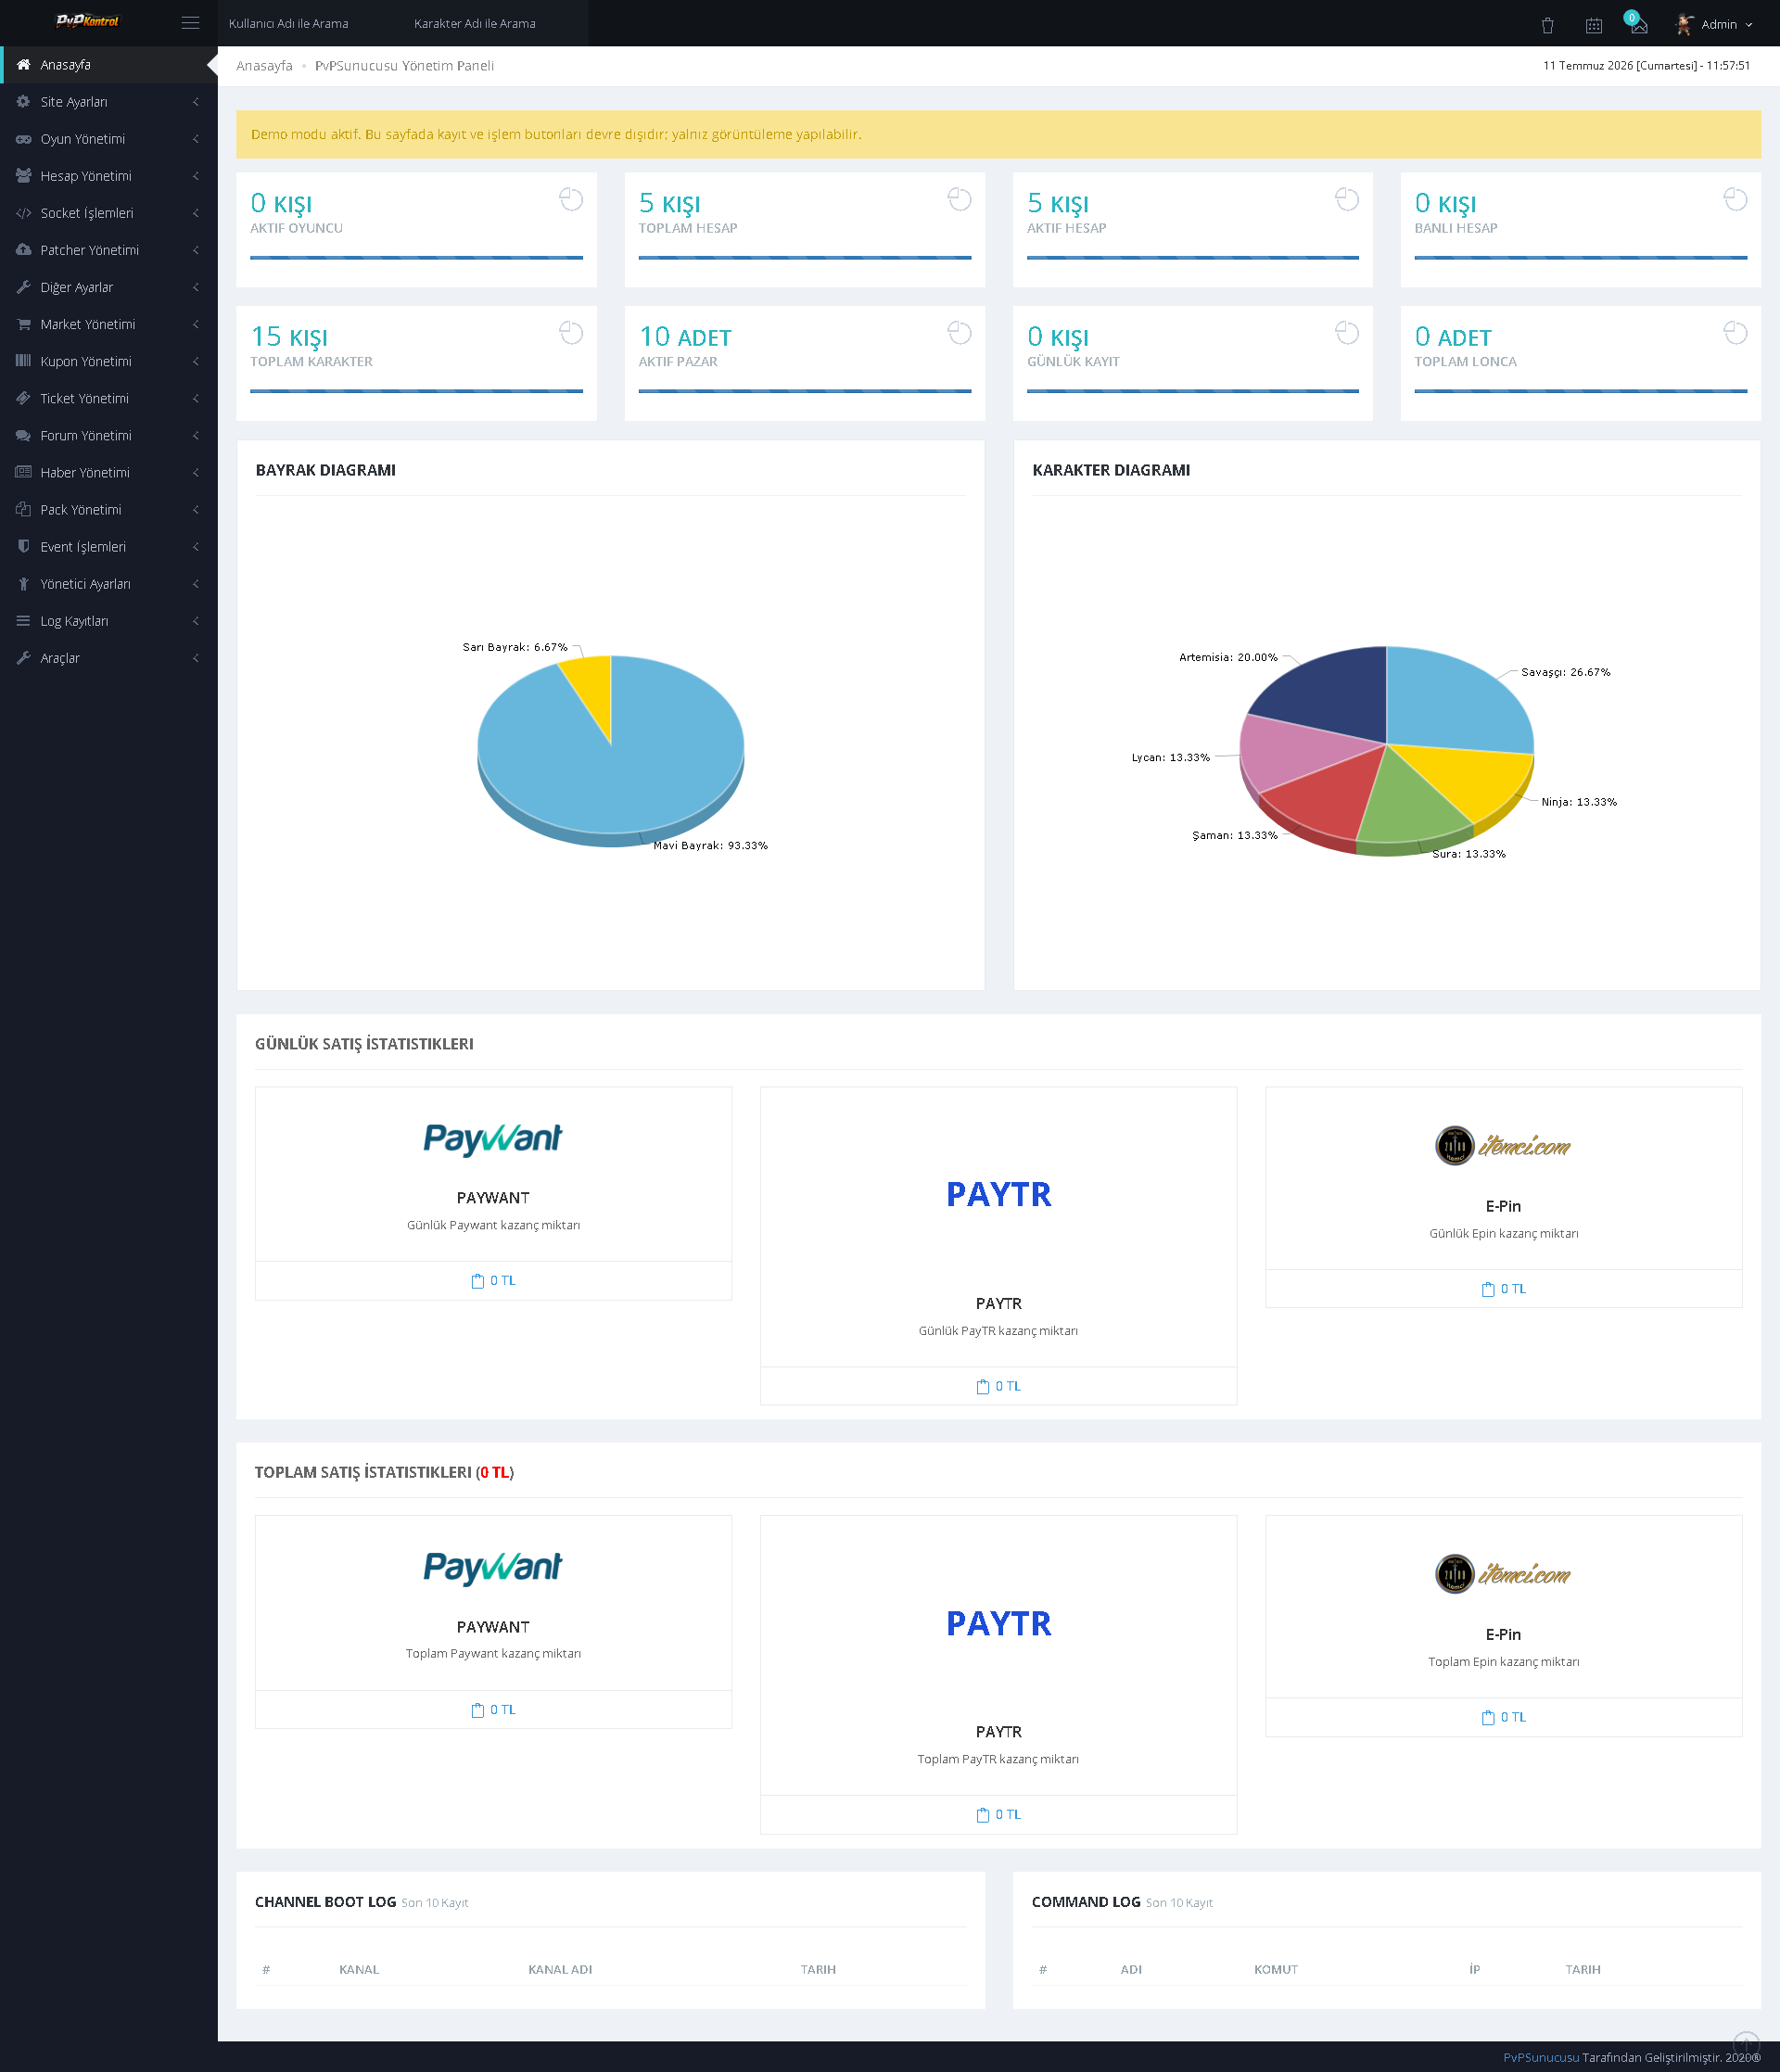The height and width of the screenshot is (2072, 1780).
Task: Click the PvPKontrol logo
Action: pyautogui.click(x=87, y=21)
